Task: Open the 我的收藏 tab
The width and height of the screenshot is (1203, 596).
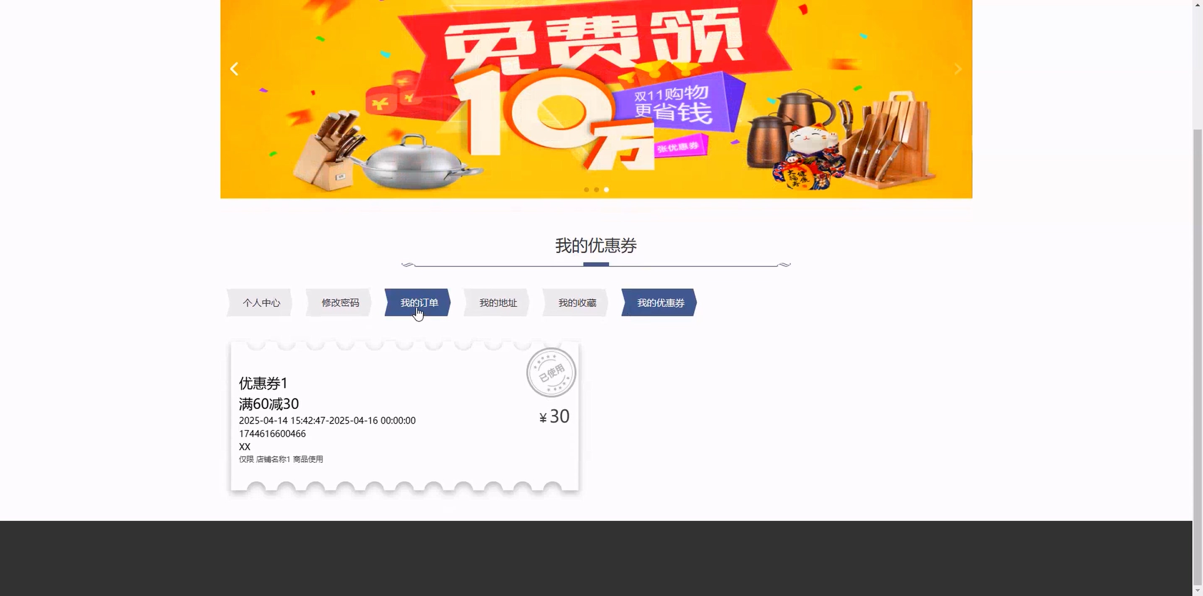Action: point(576,303)
